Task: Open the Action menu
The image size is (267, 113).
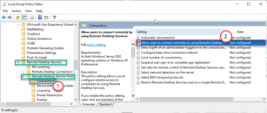Action: click(x=16, y=11)
